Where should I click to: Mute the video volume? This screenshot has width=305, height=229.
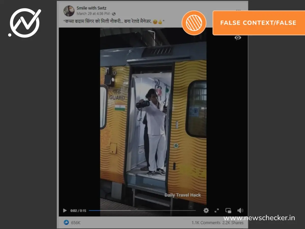click(240, 211)
